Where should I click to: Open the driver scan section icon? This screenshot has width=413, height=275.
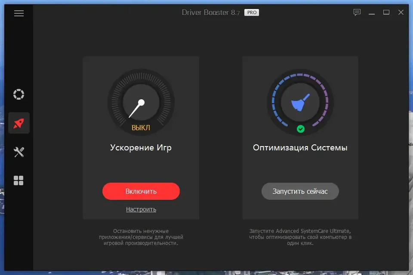click(18, 94)
